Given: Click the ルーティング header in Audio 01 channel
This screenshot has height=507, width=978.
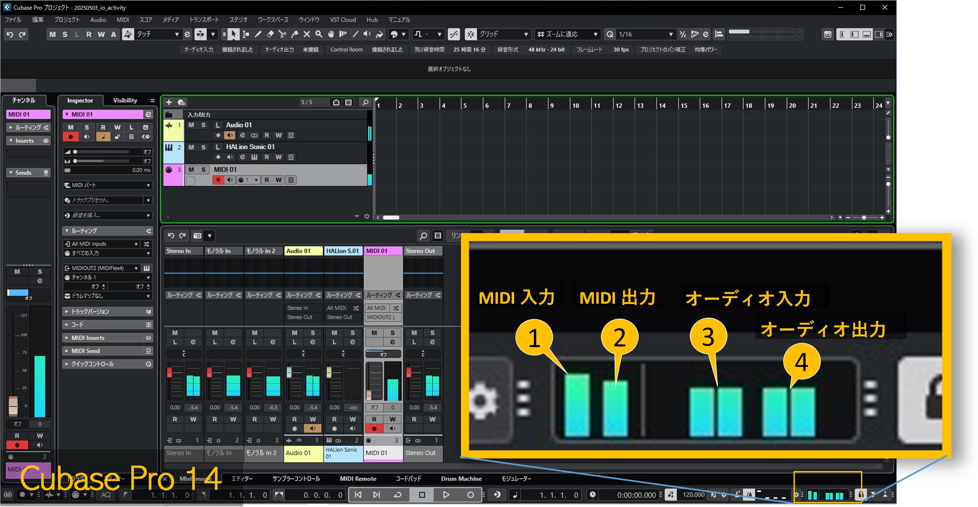Looking at the screenshot, I should (x=303, y=295).
